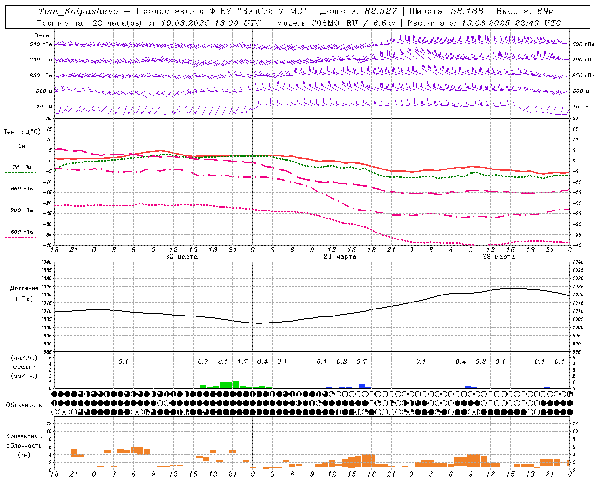Click the Прогноз на 120 часа(ов) text
The height and width of the screenshot is (478, 597).
click(90, 23)
